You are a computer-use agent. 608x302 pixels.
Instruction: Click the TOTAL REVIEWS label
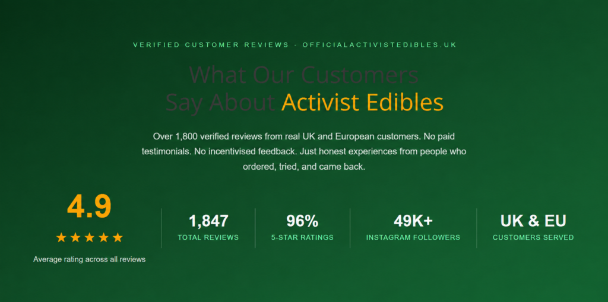pyautogui.click(x=208, y=237)
